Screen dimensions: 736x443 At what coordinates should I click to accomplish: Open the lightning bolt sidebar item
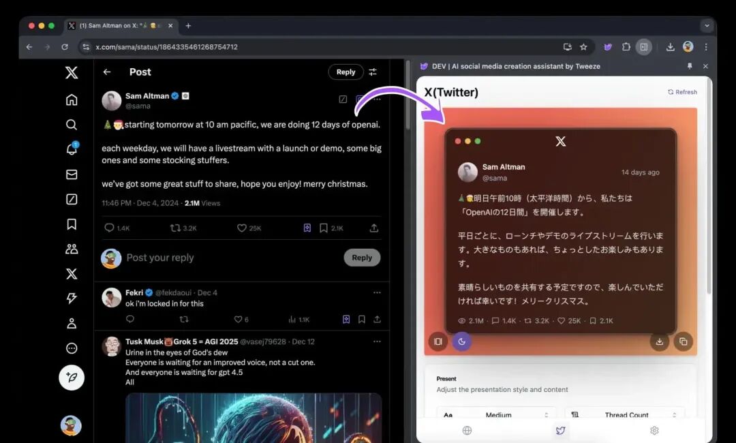pos(72,298)
